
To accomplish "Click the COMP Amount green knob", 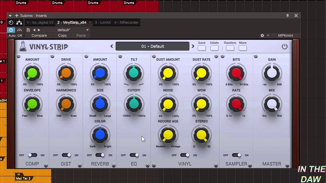I will point(32,73).
